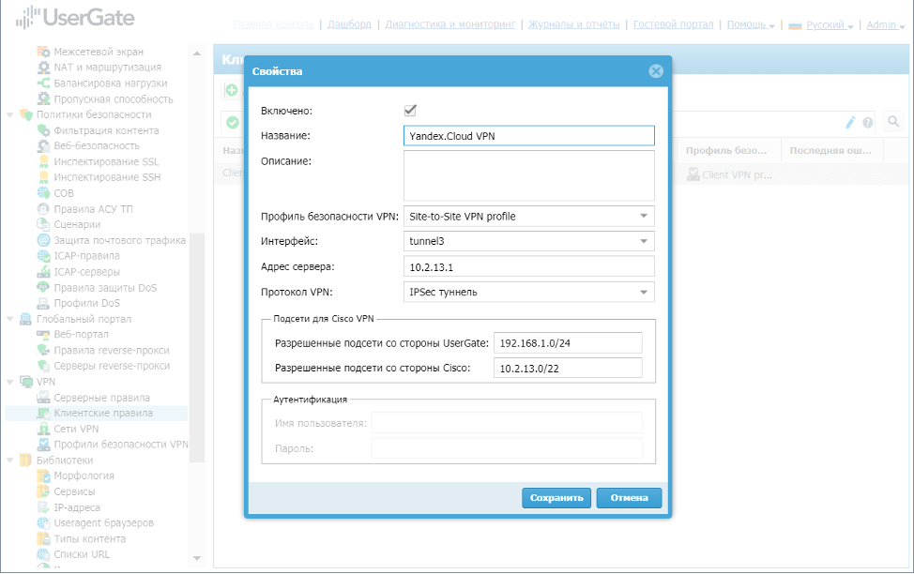Image resolution: width=914 pixels, height=574 pixels.
Task: Click the question mark help icon
Action: [x=868, y=122]
